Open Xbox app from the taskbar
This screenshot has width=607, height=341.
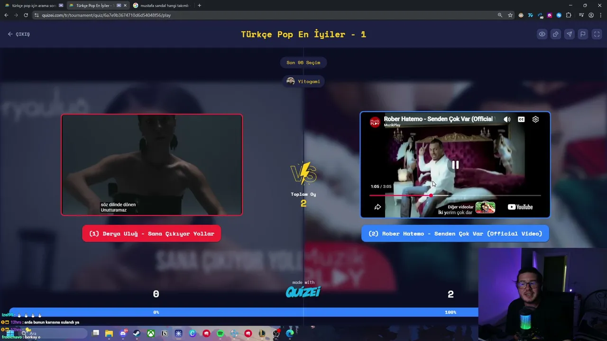click(x=151, y=333)
